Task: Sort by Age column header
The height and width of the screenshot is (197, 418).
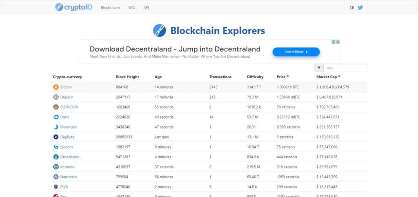Action: [x=158, y=77]
